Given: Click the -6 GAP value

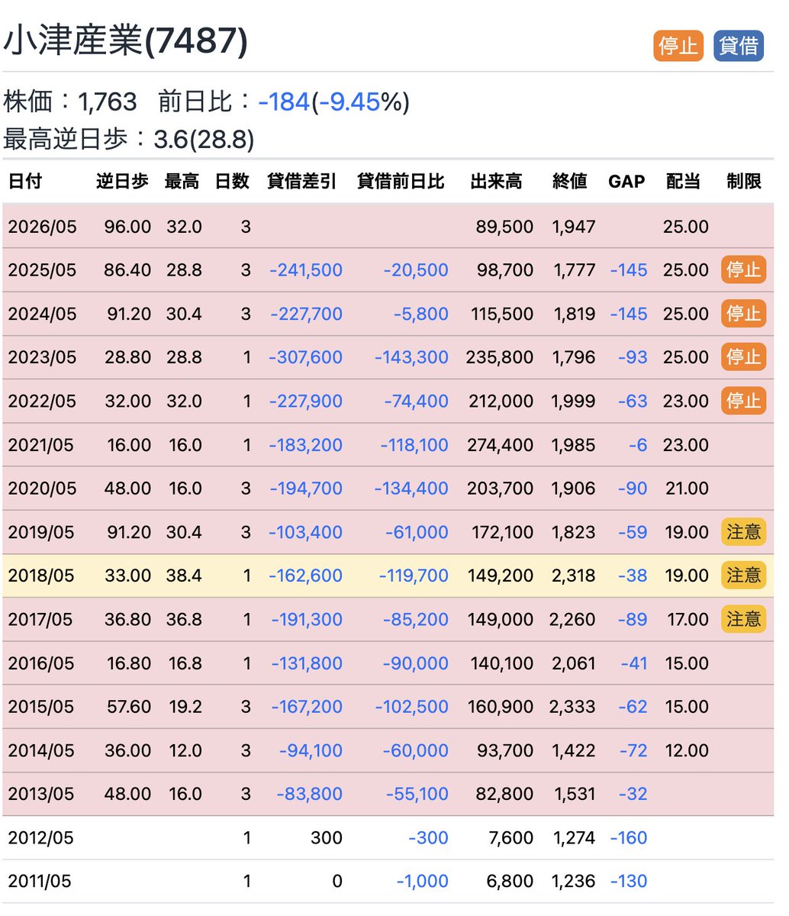Looking at the screenshot, I should coord(638,445).
